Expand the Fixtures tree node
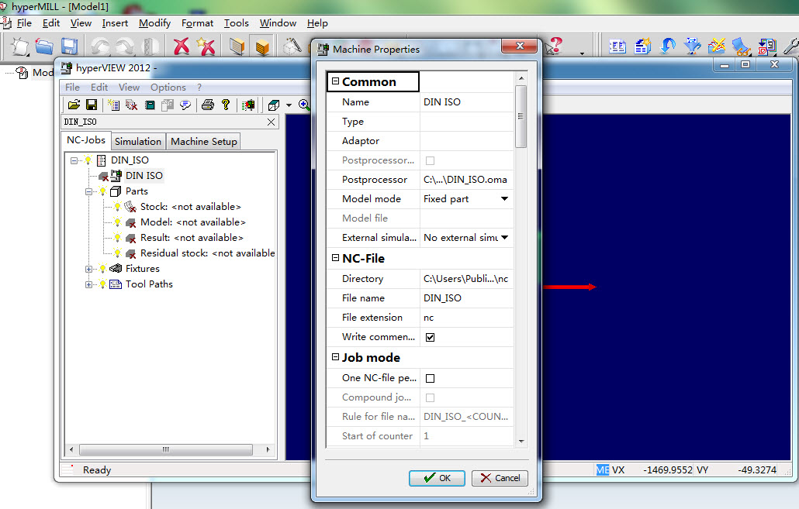The width and height of the screenshot is (799, 509). (88, 269)
